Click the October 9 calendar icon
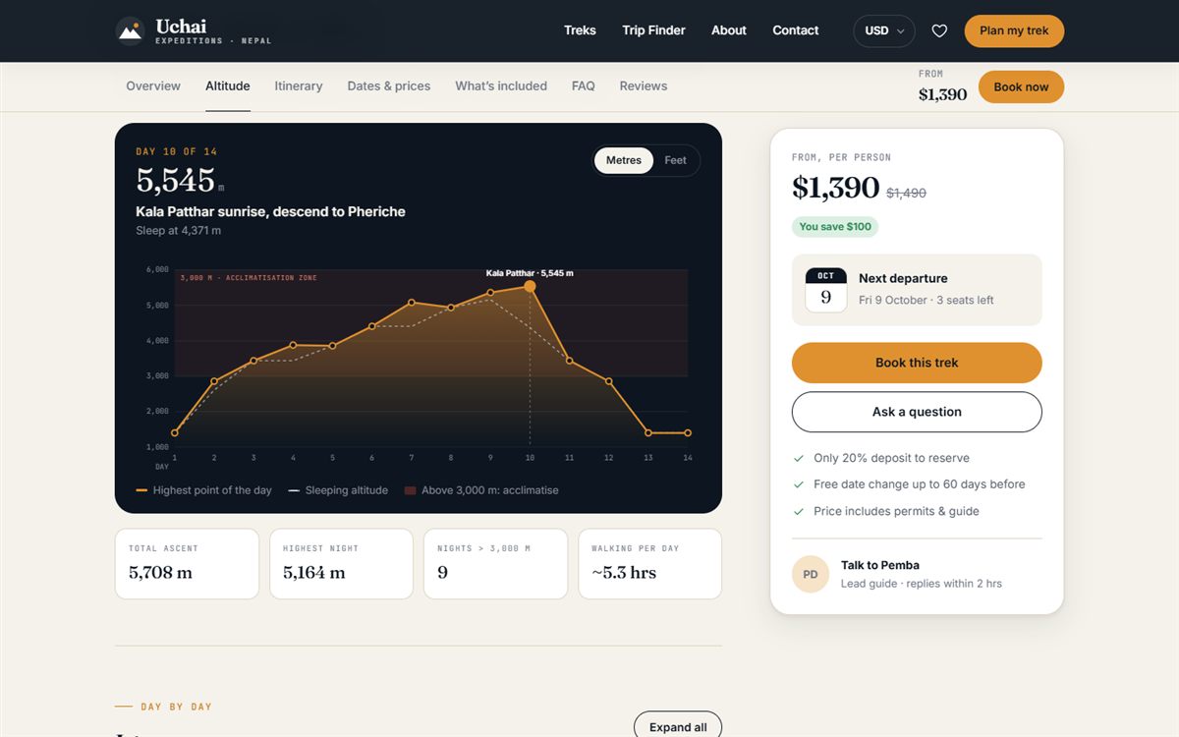The height and width of the screenshot is (737, 1179). point(825,290)
